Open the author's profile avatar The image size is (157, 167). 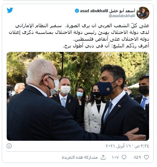click(x=143, y=13)
